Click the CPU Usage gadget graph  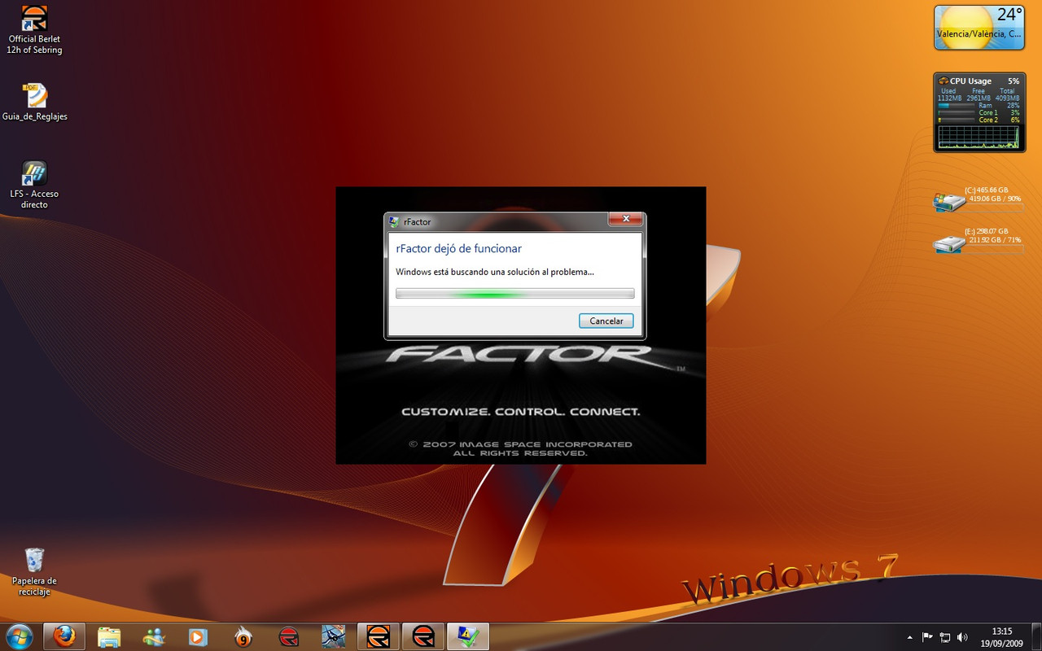tap(979, 134)
